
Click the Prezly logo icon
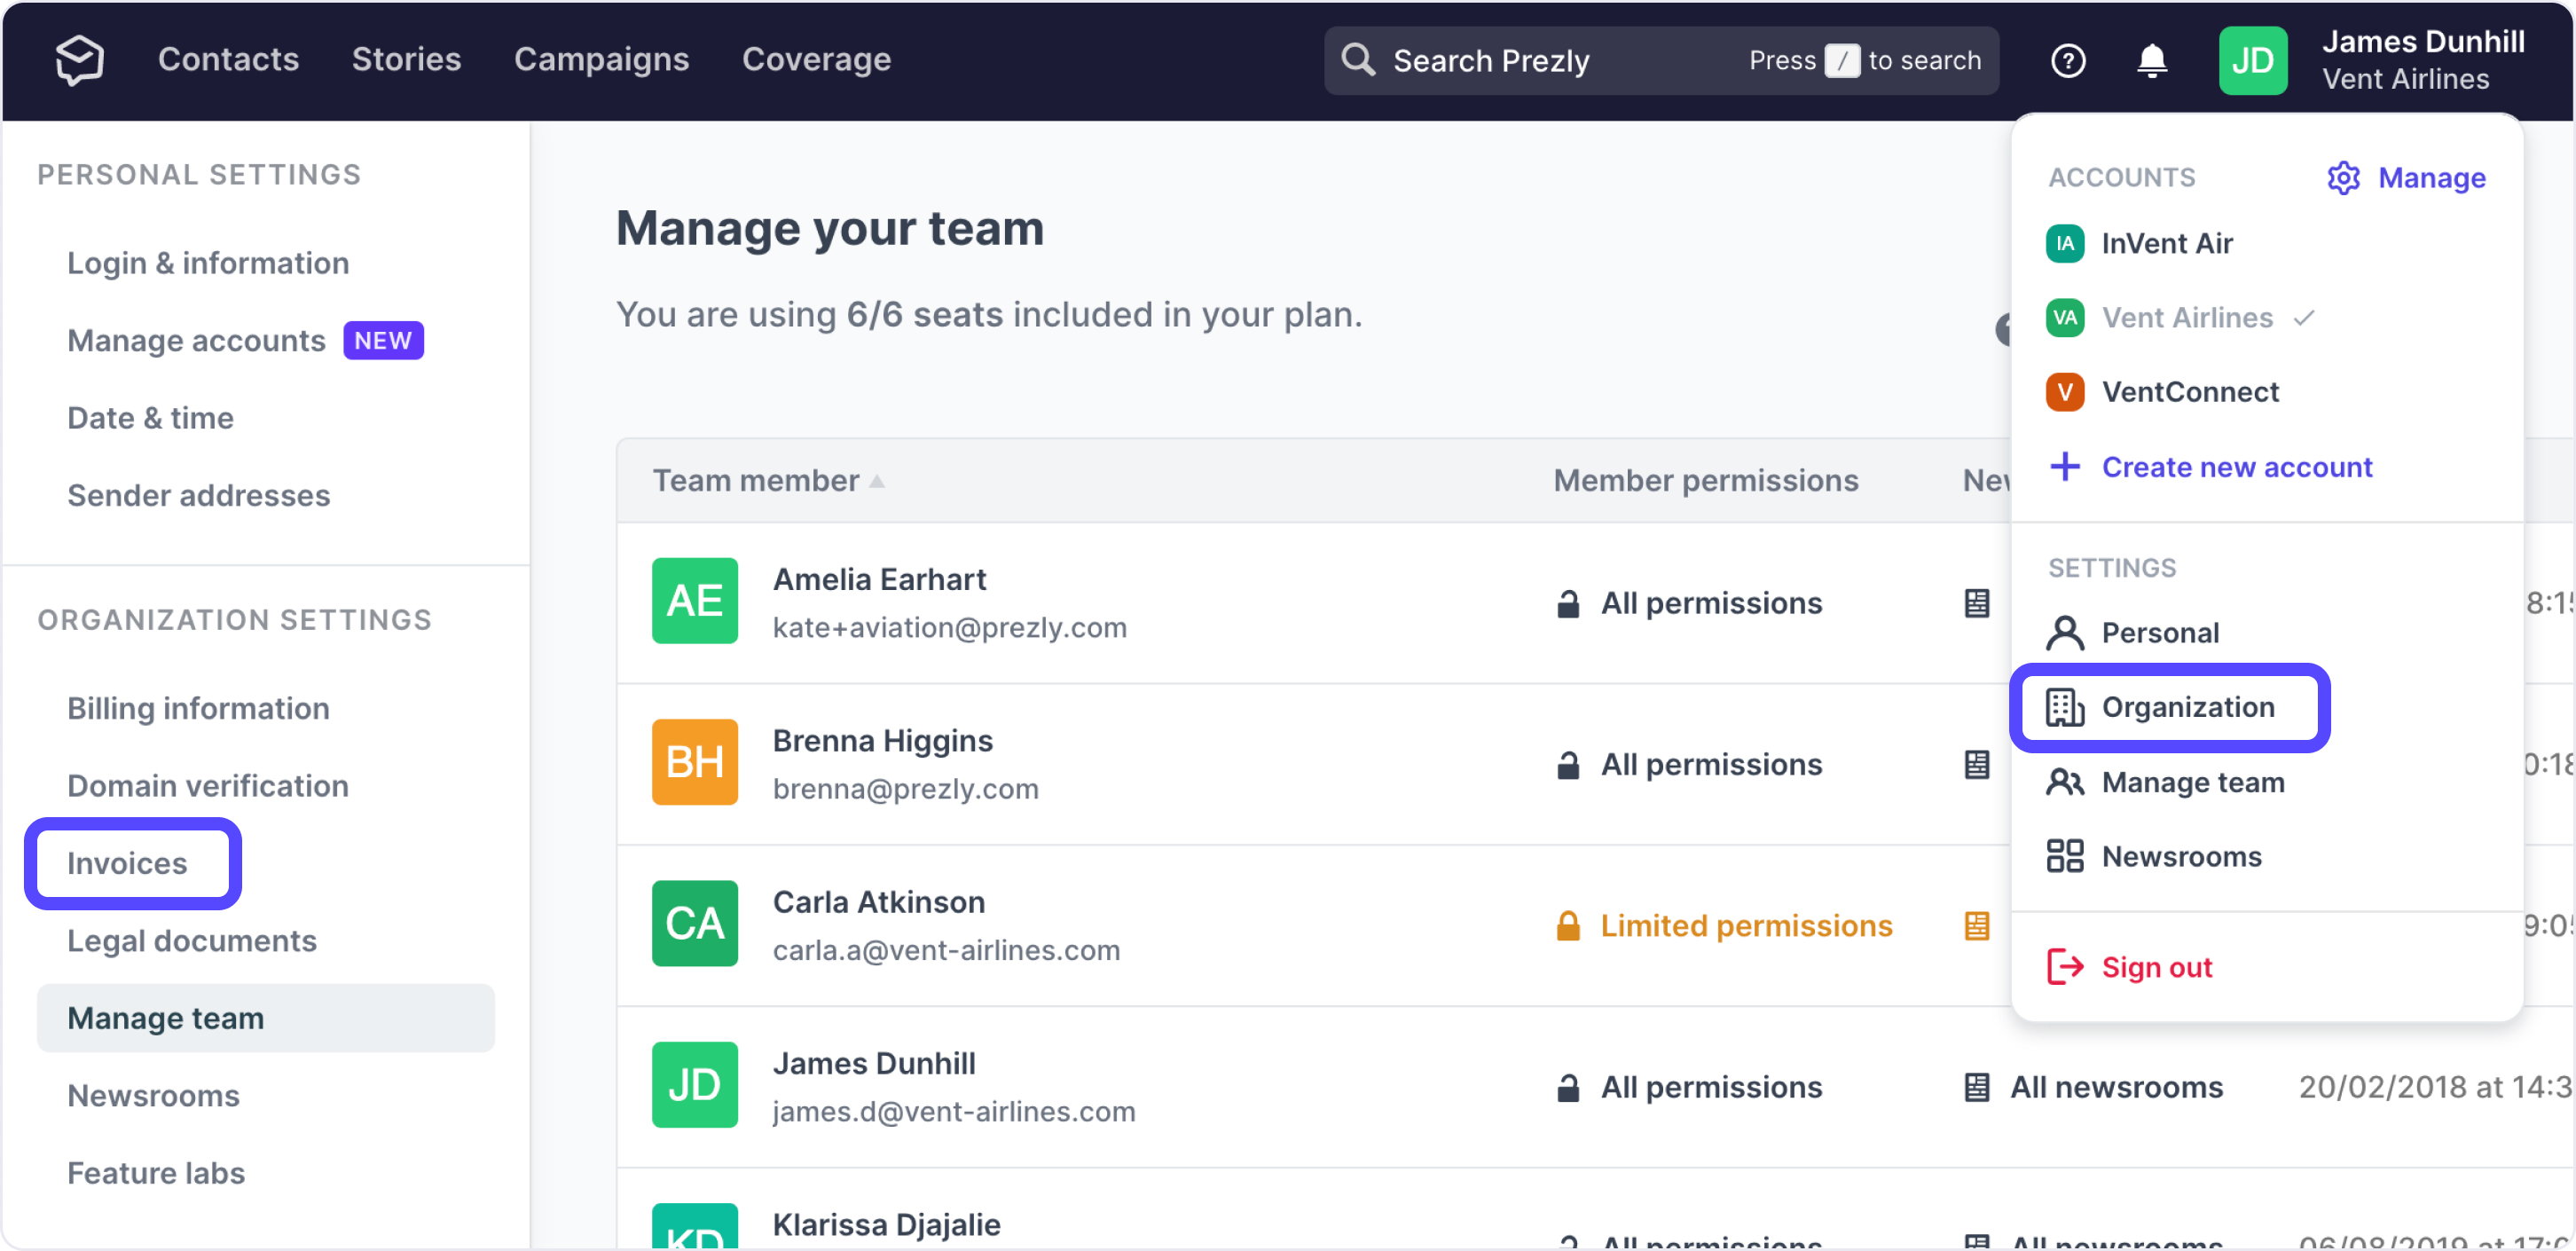pos(79,60)
